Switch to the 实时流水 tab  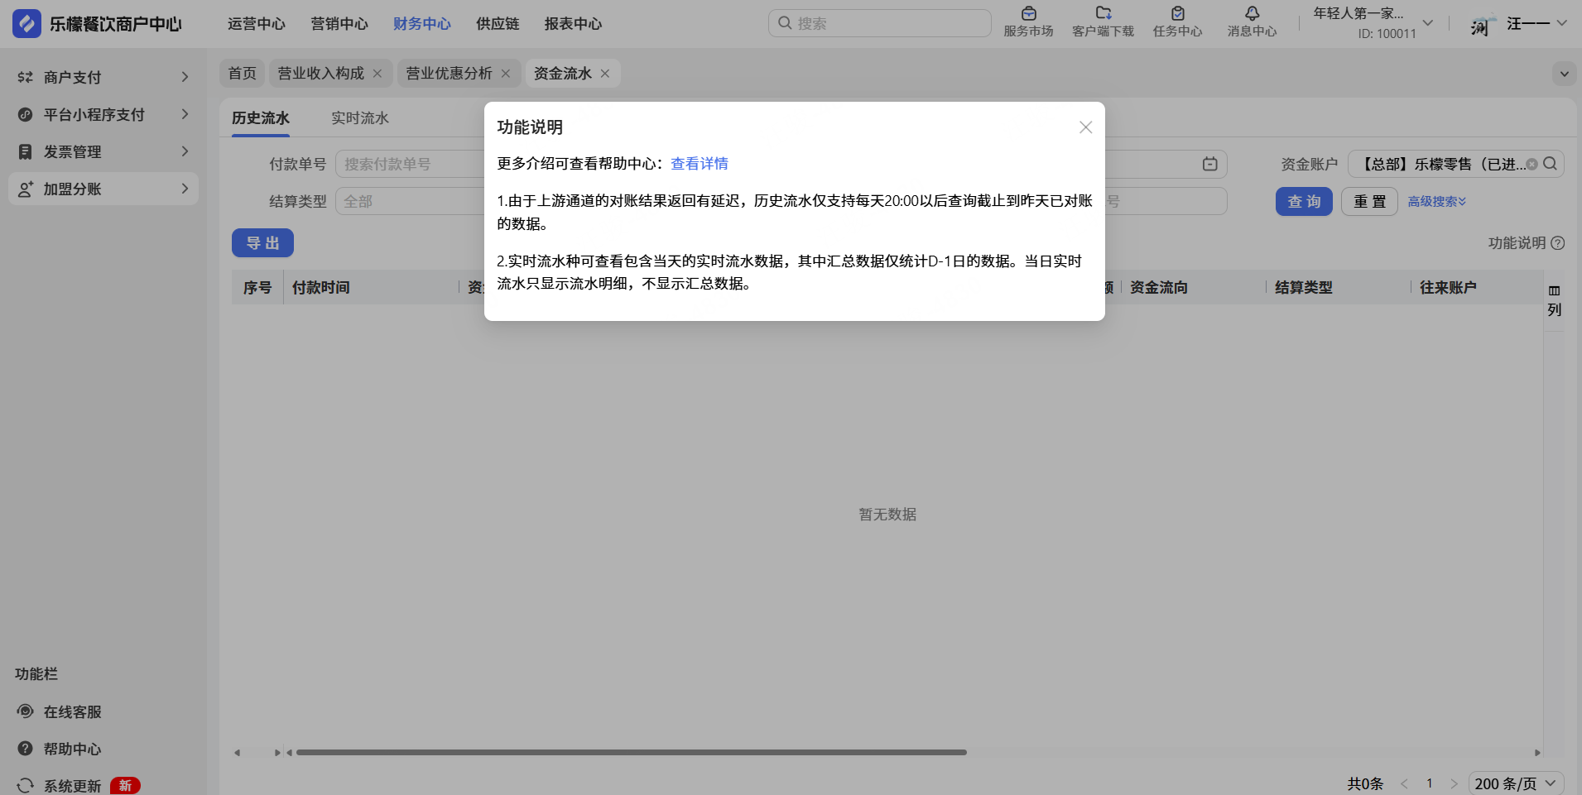[360, 118]
